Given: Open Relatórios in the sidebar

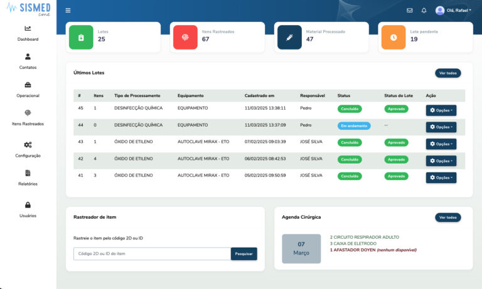Looking at the screenshot, I should 28,177.
